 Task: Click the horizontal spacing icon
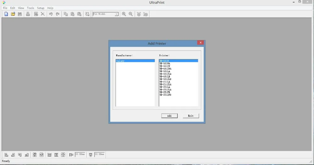pyautogui.click(x=71, y=155)
